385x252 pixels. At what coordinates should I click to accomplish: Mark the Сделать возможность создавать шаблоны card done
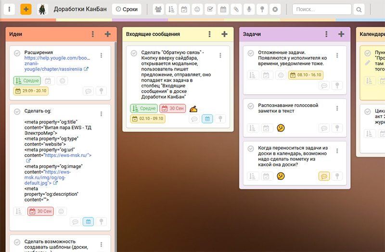point(17,242)
